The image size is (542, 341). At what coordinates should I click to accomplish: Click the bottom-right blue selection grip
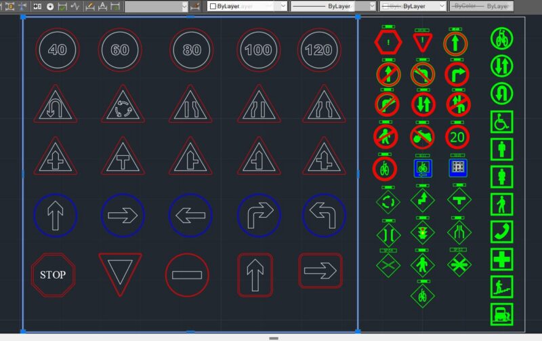(x=358, y=332)
